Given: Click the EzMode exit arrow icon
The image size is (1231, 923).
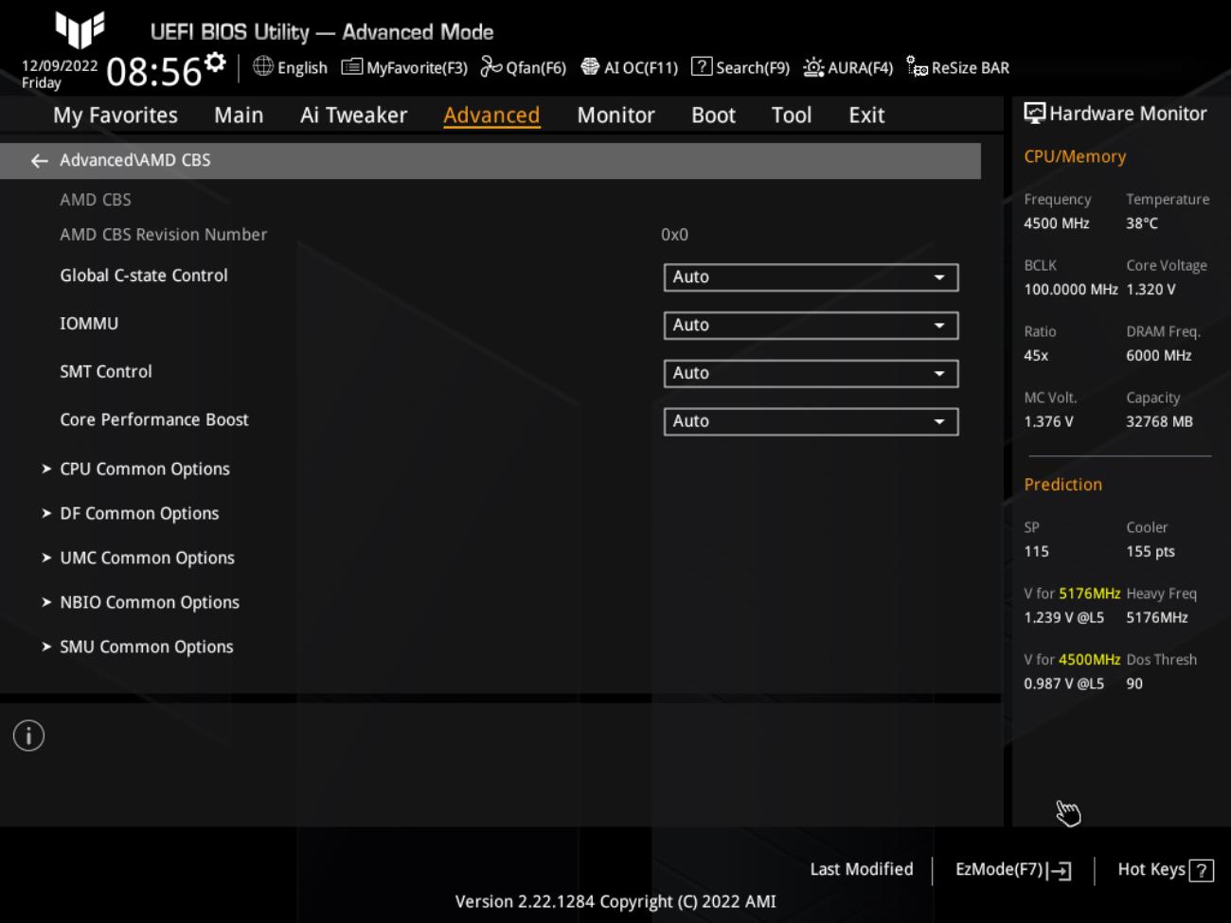Looking at the screenshot, I should click(1060, 871).
